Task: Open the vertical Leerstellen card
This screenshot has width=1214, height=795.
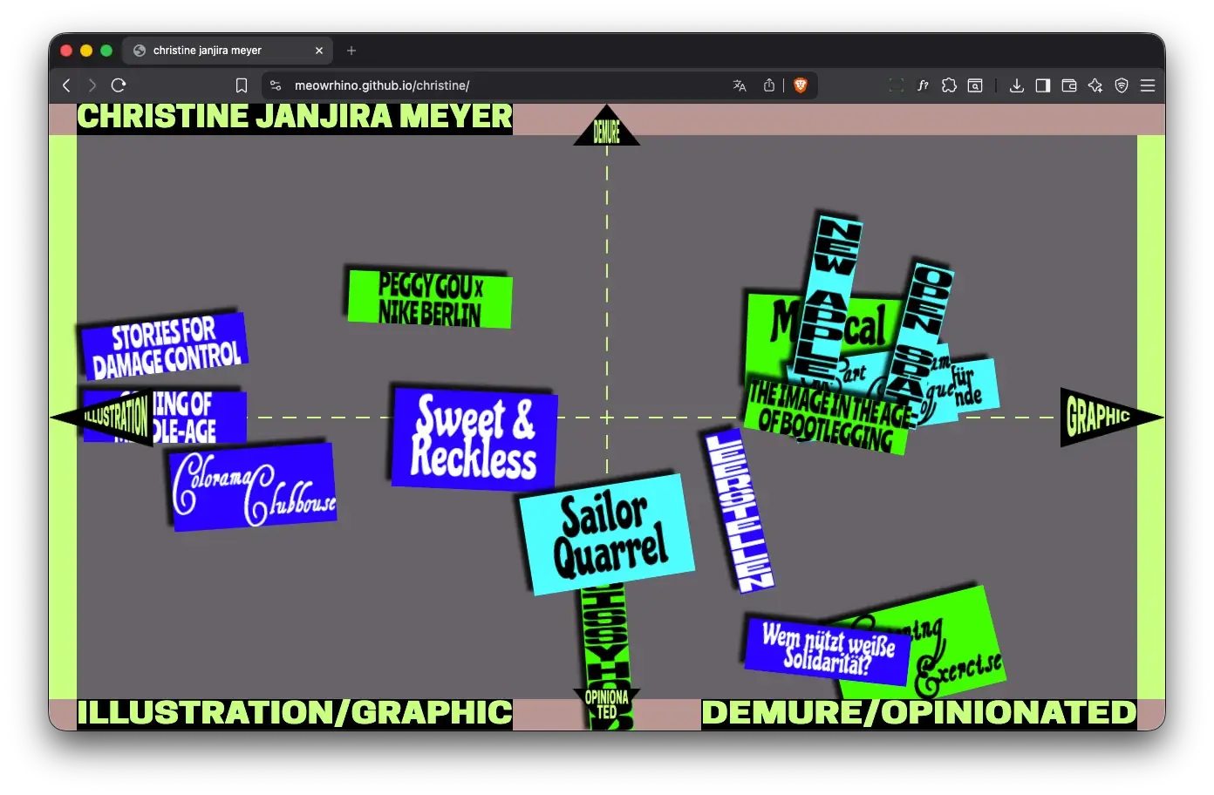Action: pos(739,512)
